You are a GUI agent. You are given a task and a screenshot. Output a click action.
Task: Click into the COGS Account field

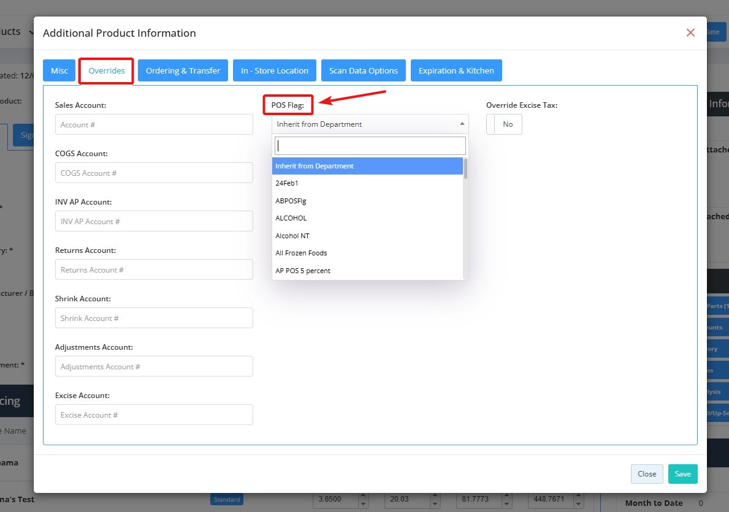click(154, 173)
